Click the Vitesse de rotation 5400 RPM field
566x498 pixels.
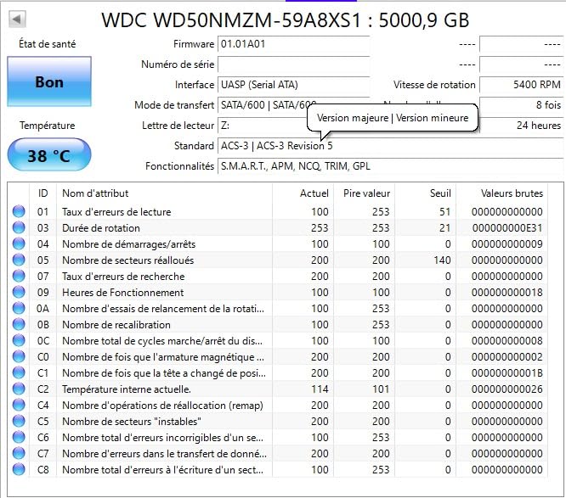tap(520, 85)
